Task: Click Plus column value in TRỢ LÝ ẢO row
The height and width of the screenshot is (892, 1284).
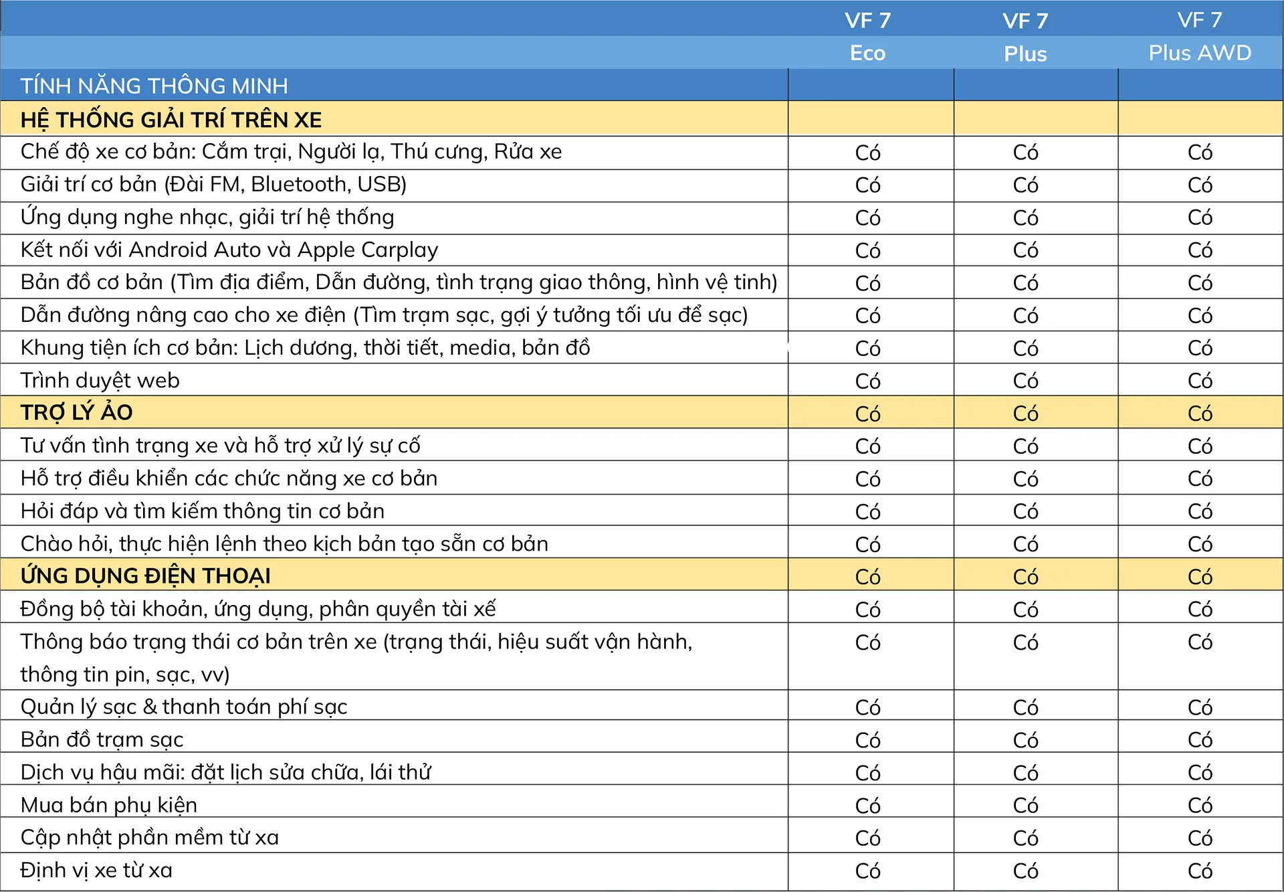Action: (x=1025, y=414)
